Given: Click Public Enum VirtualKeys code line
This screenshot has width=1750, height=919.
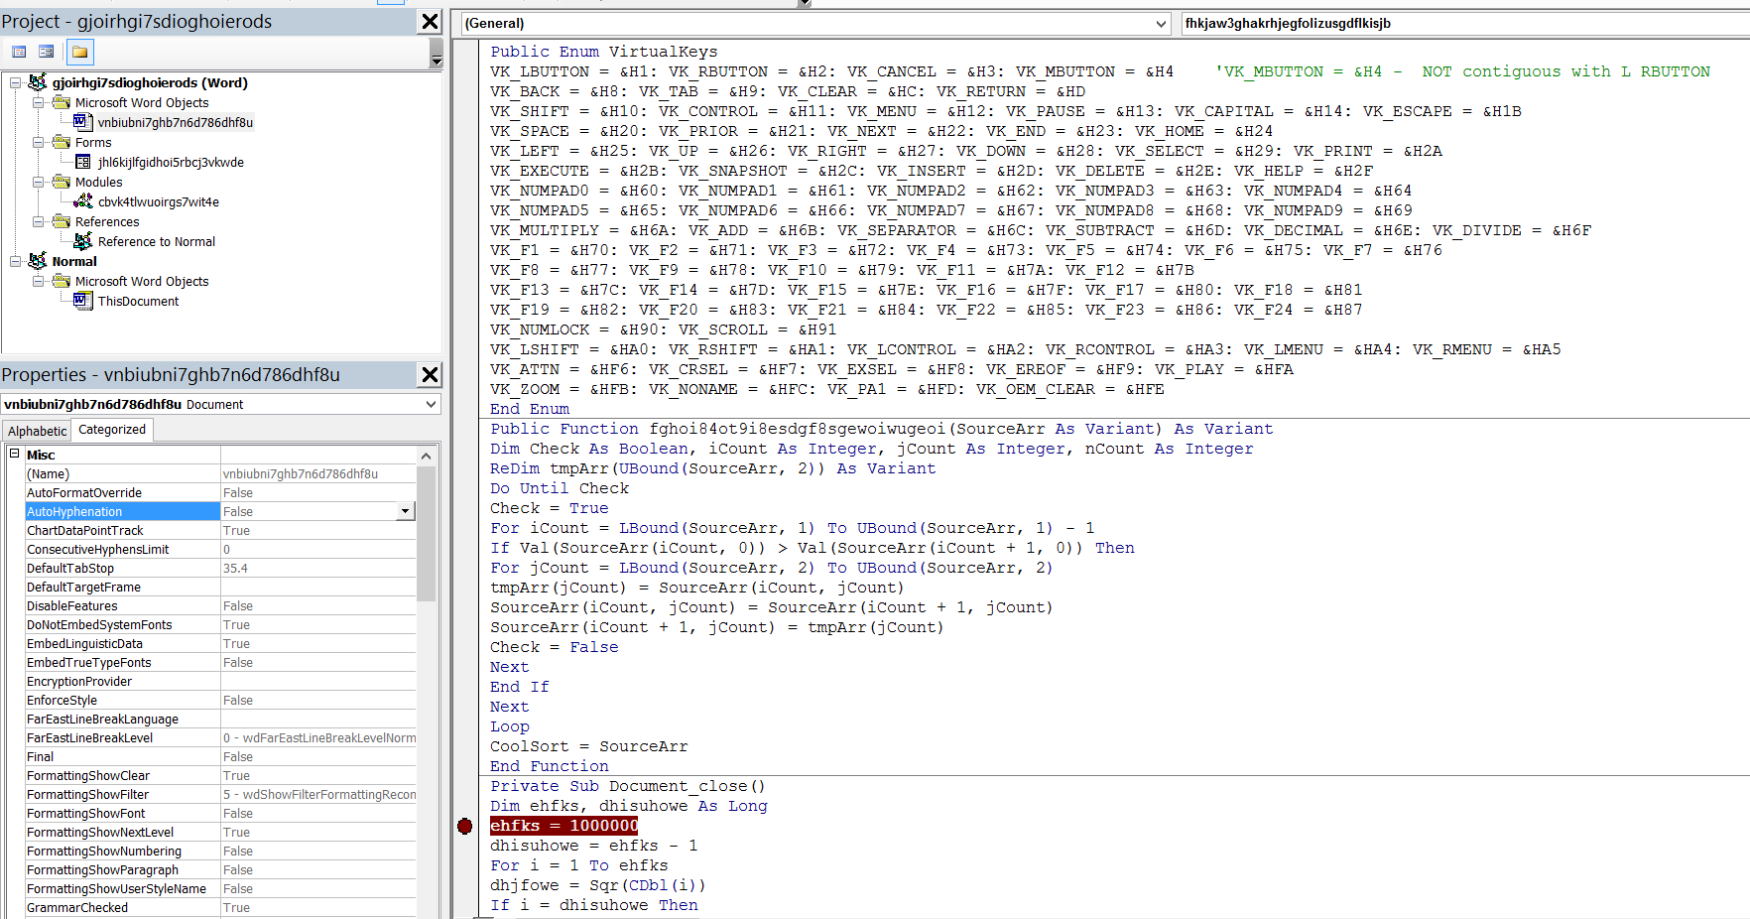Looking at the screenshot, I should tap(603, 52).
